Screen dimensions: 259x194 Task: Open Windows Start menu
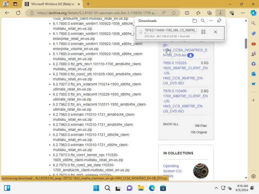pos(96,188)
